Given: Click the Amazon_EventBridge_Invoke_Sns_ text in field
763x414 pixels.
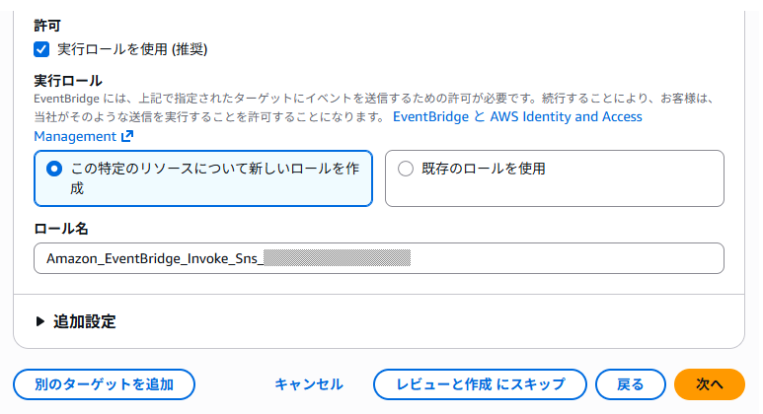Looking at the screenshot, I should 155,258.
